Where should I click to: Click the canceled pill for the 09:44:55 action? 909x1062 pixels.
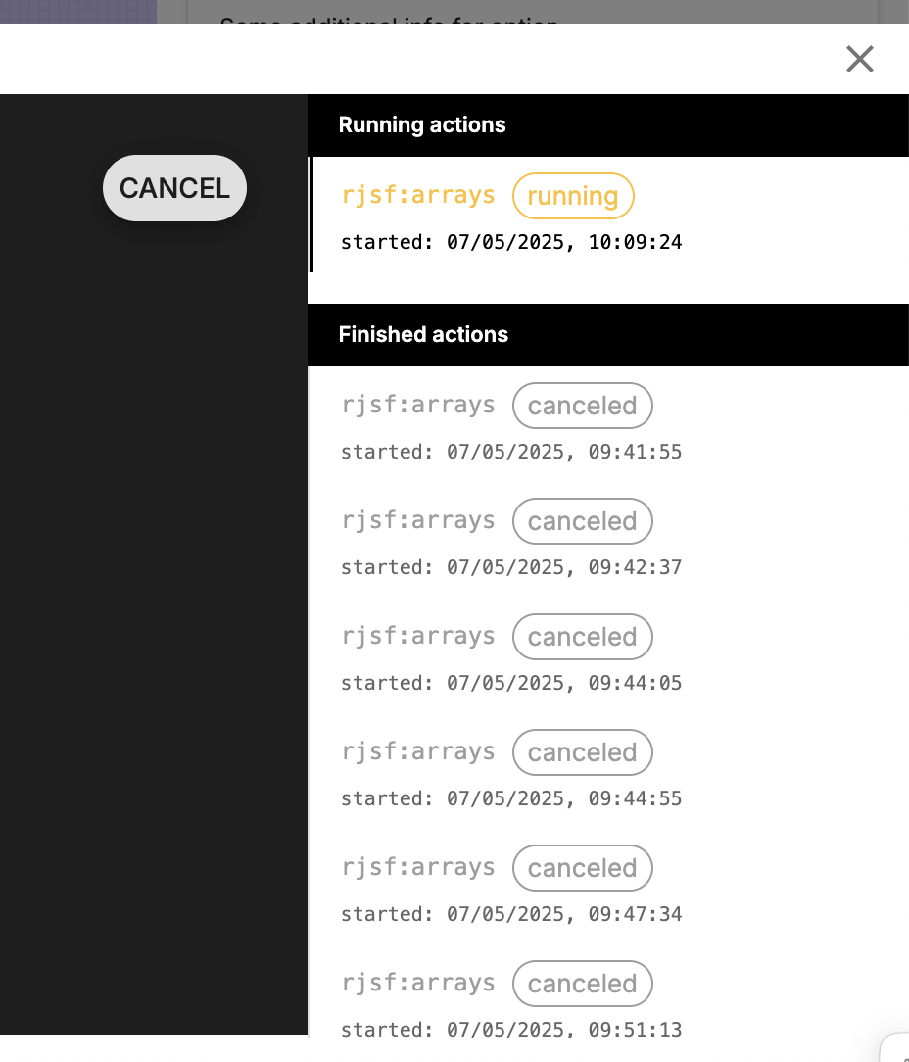point(582,752)
